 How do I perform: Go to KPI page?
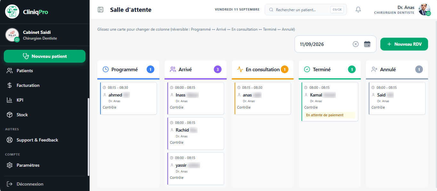45,100
